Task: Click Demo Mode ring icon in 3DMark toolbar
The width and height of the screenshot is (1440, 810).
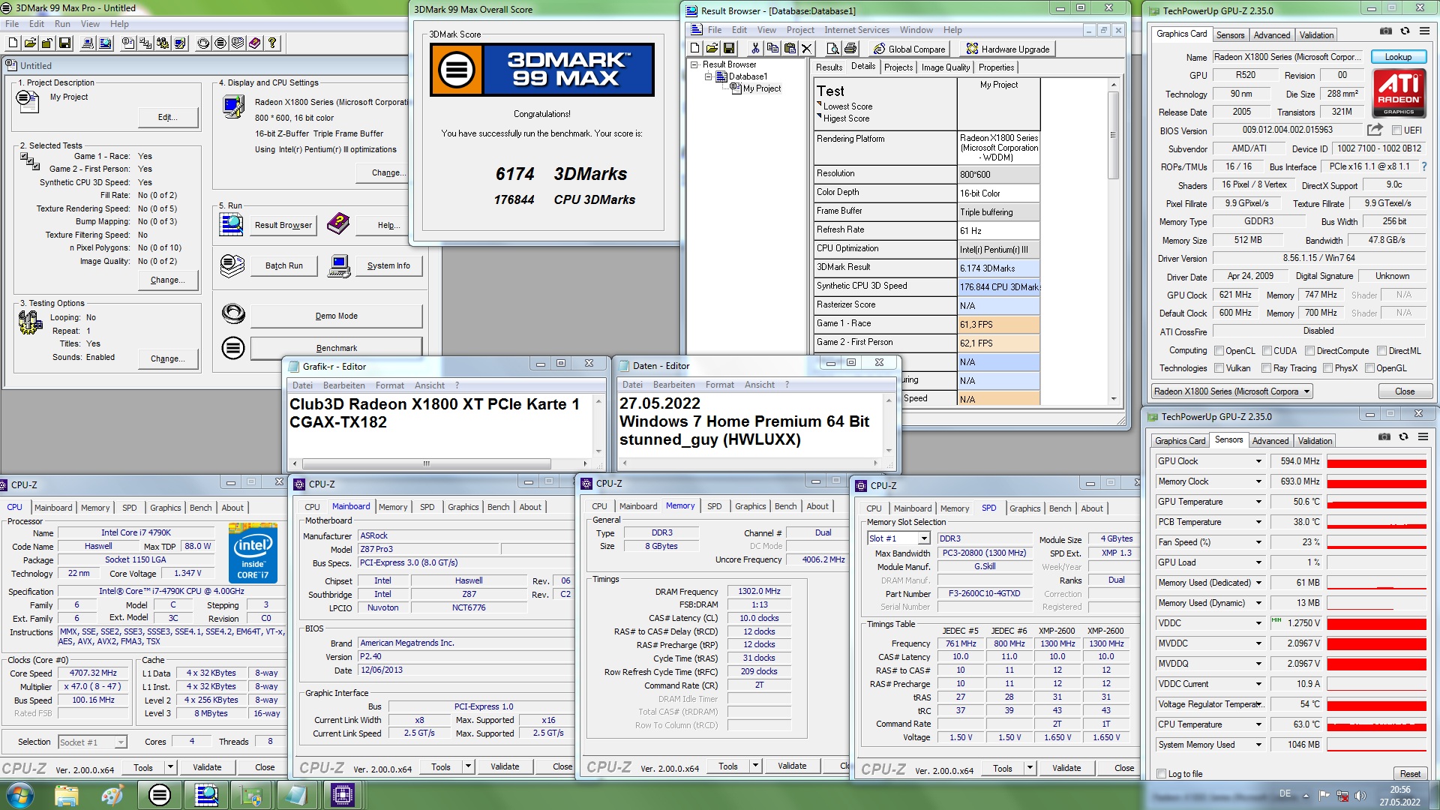Action: [x=203, y=43]
